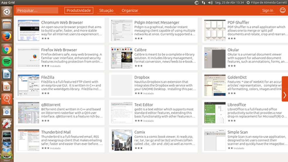
Task: Open the Filipe de Almeida Garrett user menu
Action: pyautogui.click(x=269, y=3)
